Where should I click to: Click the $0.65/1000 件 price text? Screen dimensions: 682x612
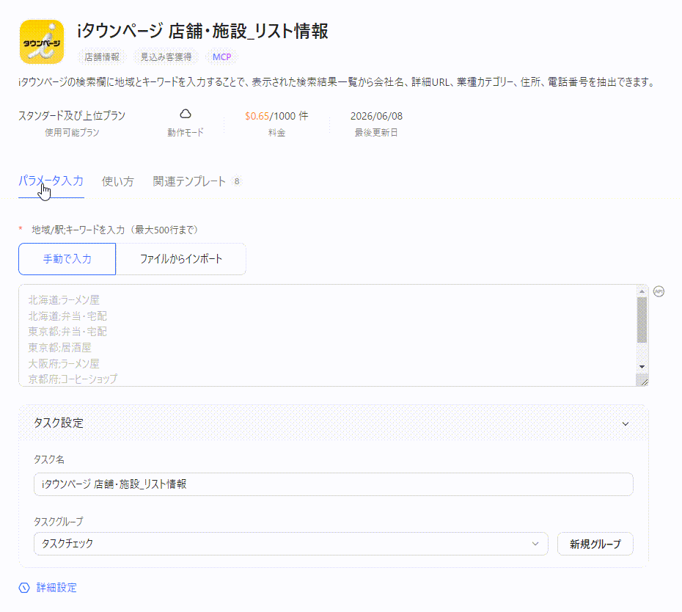[276, 116]
